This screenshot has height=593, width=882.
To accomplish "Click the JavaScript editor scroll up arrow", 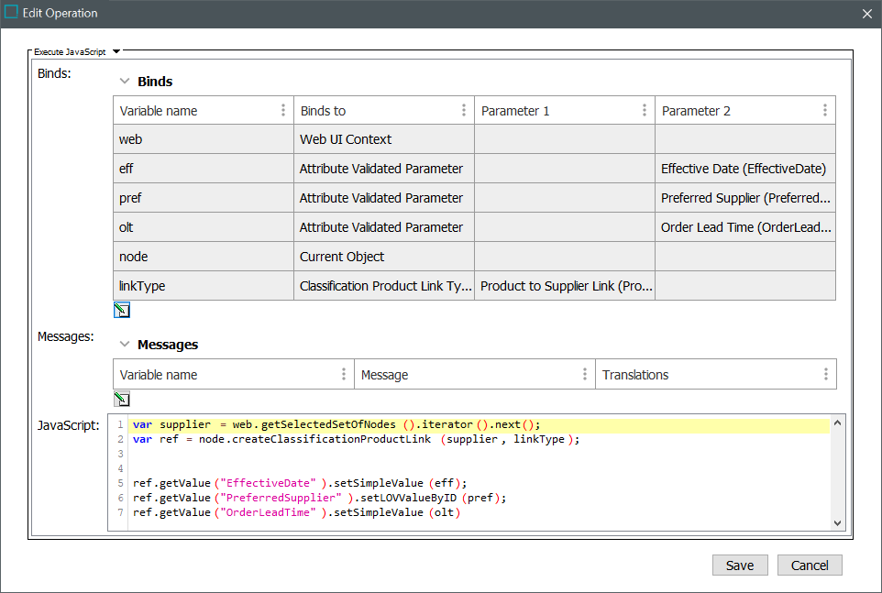I will (837, 423).
